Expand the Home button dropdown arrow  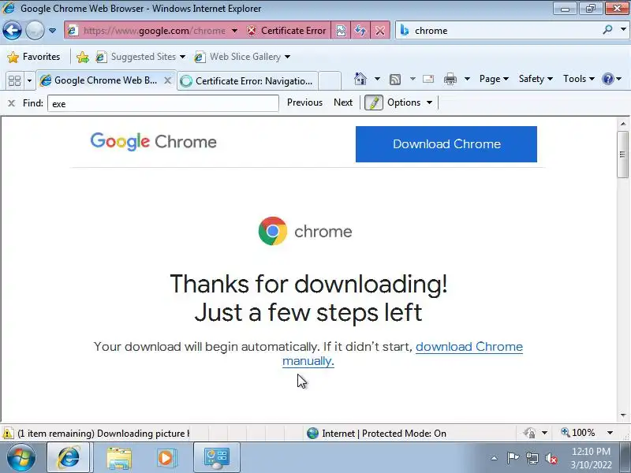tap(377, 79)
